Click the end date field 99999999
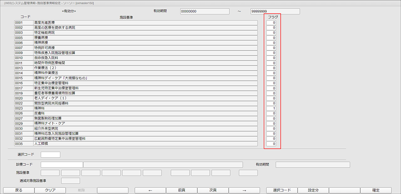The width and height of the screenshot is (401, 194). [x=275, y=11]
